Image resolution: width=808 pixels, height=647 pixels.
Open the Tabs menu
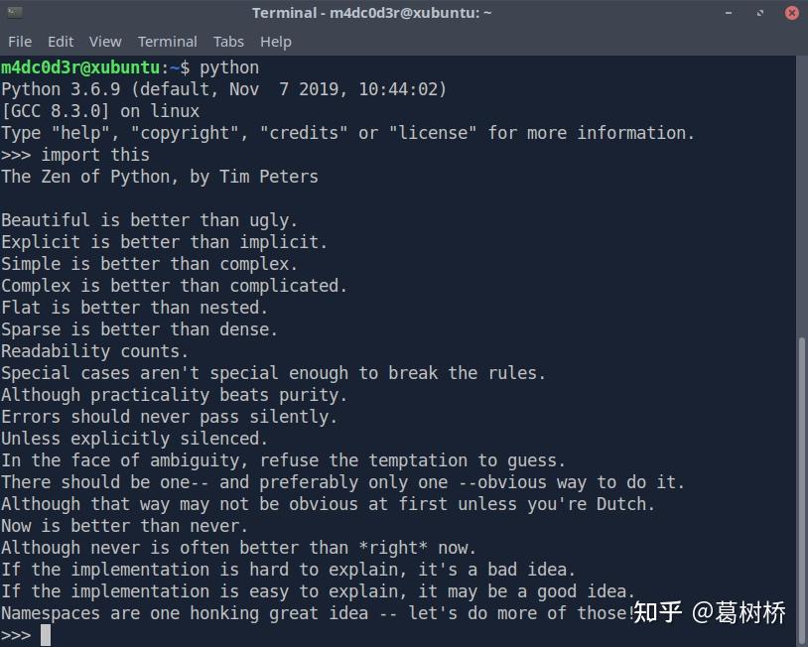click(x=228, y=42)
